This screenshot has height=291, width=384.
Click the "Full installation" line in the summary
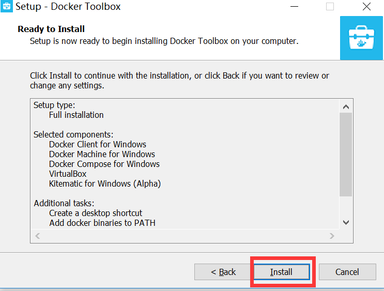tap(76, 115)
